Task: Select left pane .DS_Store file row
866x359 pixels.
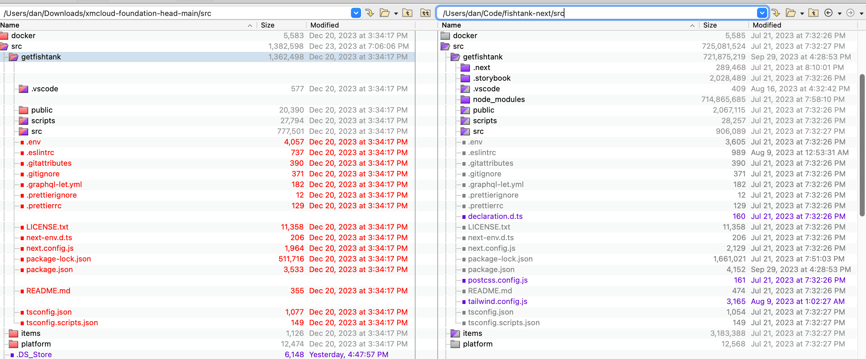Action: [x=207, y=354]
